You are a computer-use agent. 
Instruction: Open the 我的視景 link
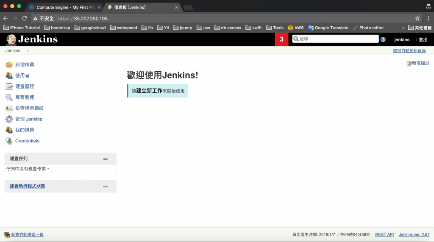click(25, 130)
